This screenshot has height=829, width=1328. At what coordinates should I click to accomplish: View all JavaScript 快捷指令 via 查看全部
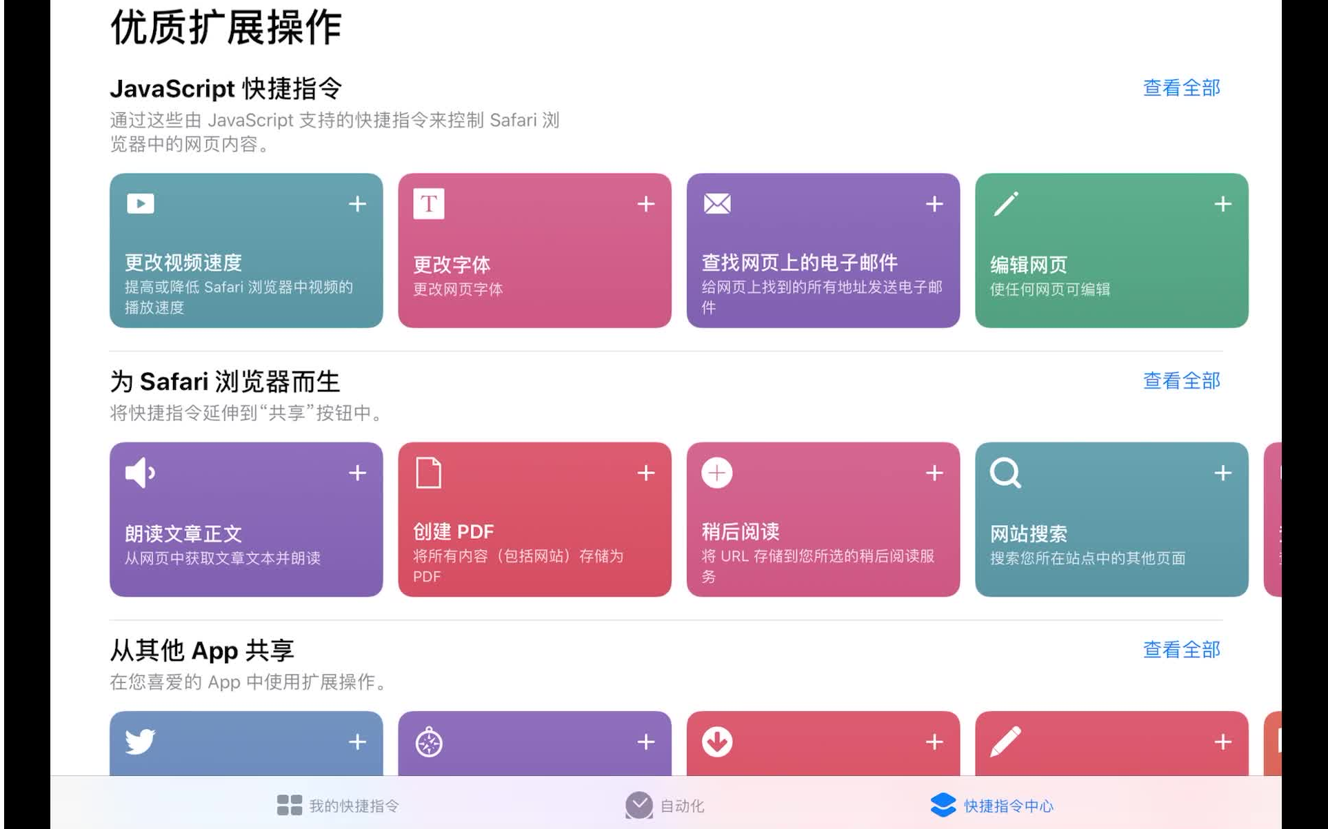click(1182, 88)
